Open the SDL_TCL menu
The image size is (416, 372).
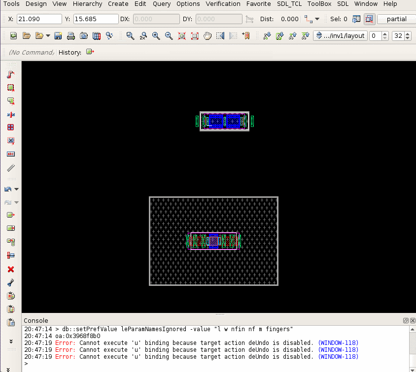pyautogui.click(x=289, y=4)
